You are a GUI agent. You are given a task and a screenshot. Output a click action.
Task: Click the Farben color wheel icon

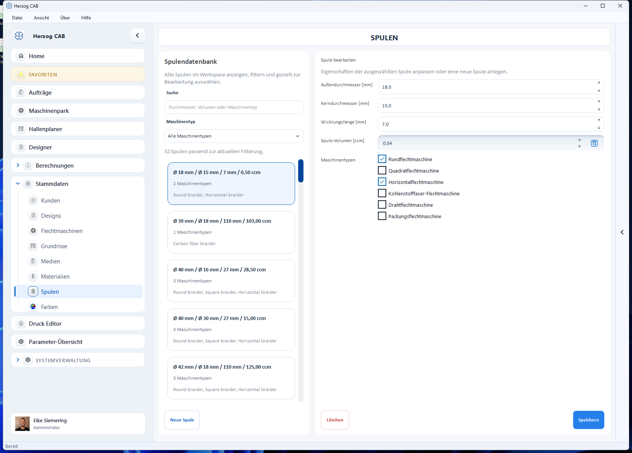coord(33,307)
